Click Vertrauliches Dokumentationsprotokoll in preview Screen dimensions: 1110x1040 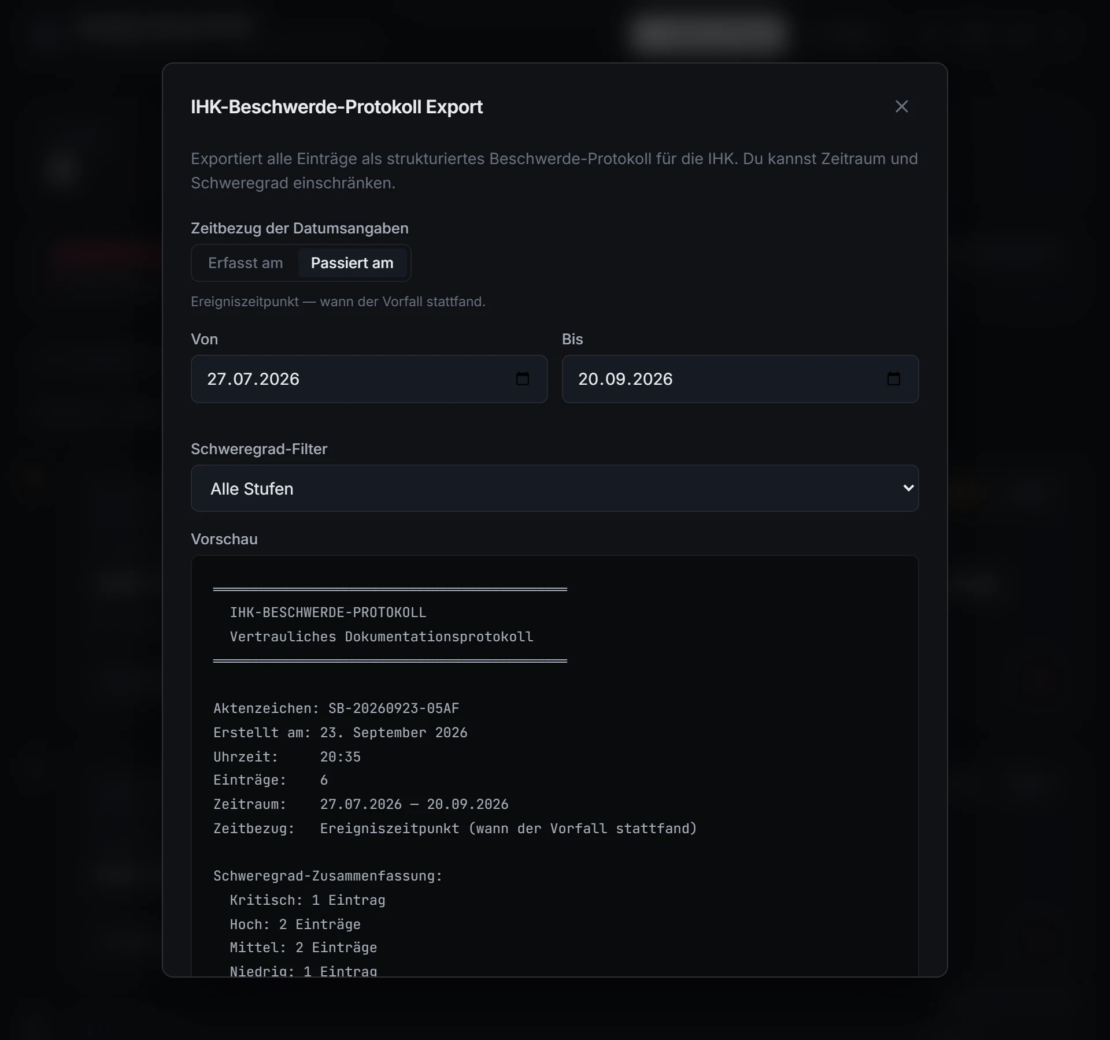pos(382,637)
